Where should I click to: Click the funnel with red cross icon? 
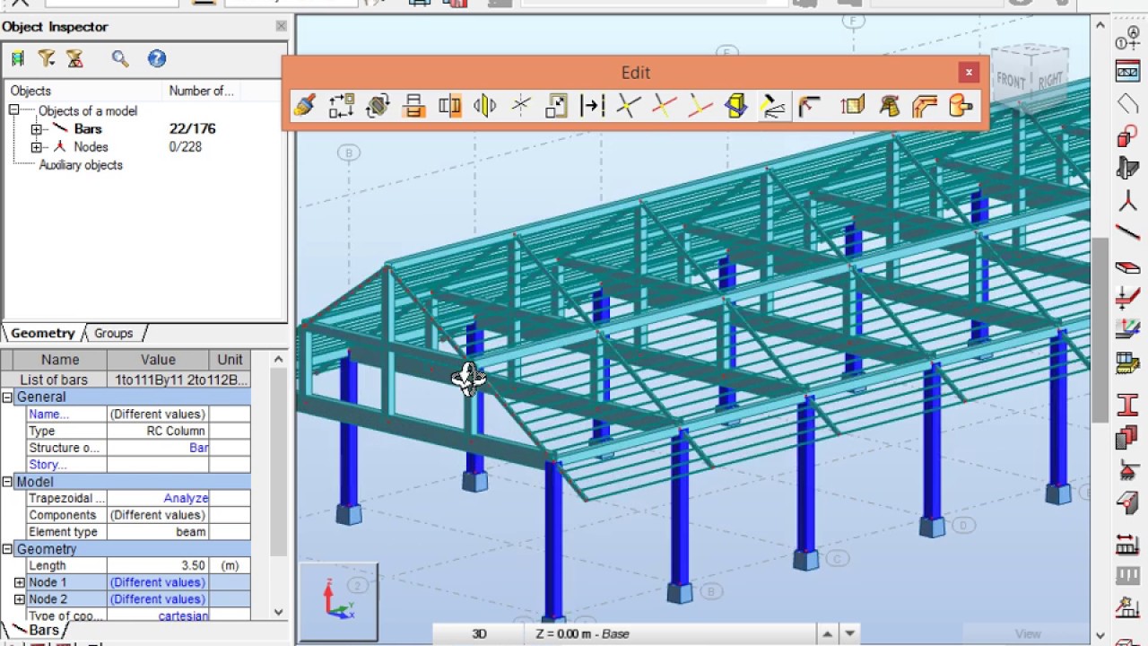tap(74, 59)
